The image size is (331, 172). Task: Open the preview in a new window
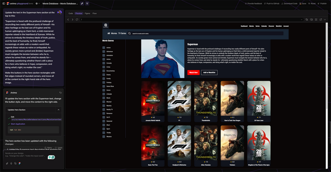click(x=321, y=19)
